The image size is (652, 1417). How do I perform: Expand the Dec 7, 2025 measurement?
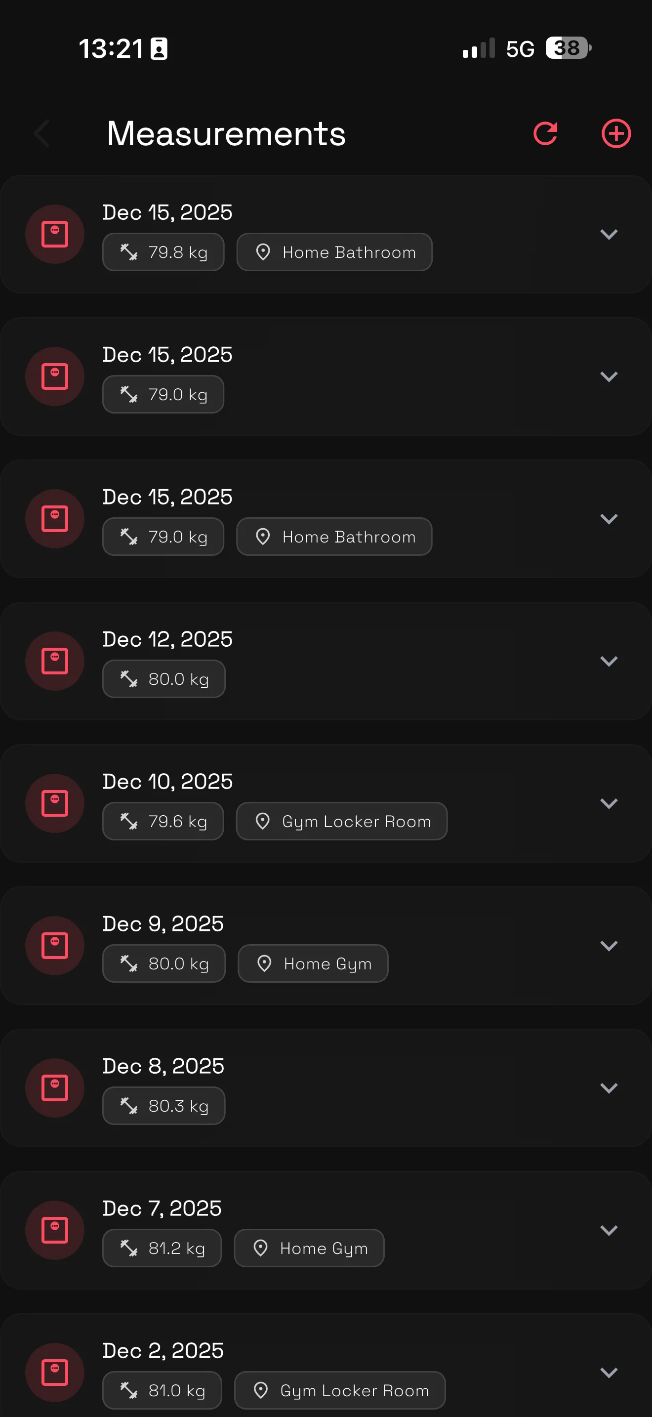point(609,1231)
